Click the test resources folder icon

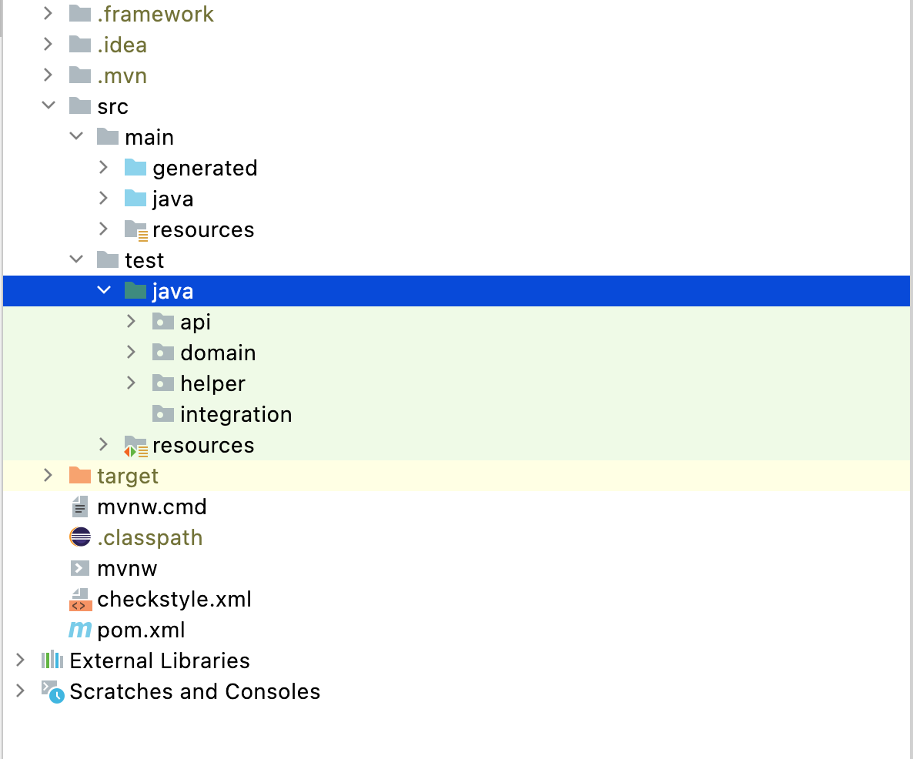coord(134,445)
